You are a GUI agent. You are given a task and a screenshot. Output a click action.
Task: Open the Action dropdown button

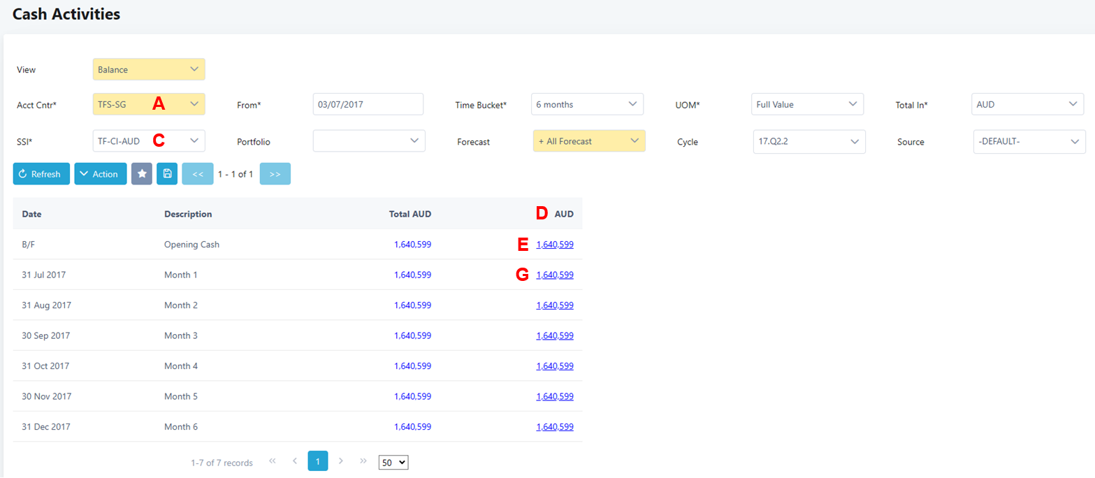[101, 174]
